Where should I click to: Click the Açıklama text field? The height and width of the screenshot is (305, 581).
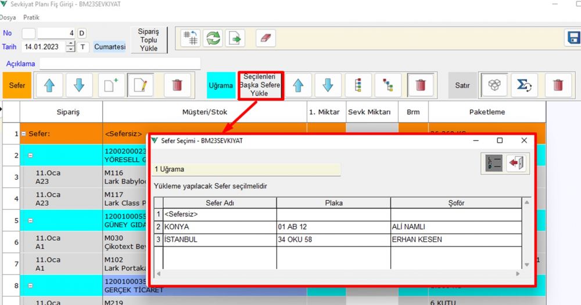[120, 63]
